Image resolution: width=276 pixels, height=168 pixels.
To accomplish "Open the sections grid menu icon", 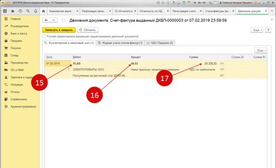I will coord(5,11).
